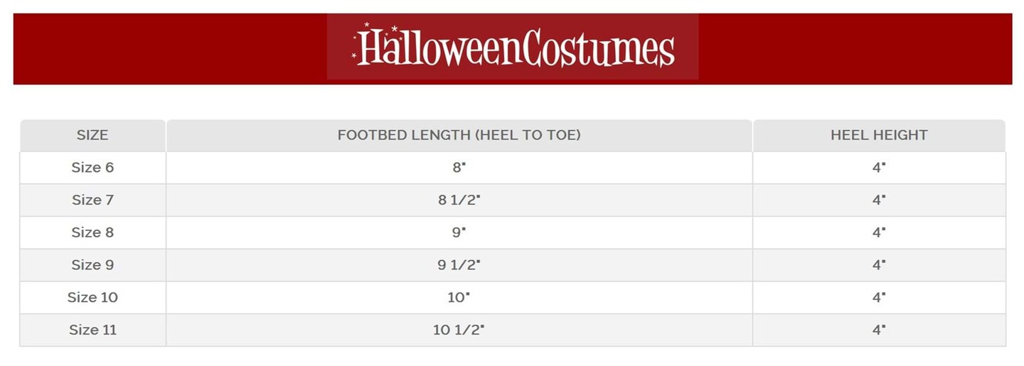Click the Size 9 row label
The height and width of the screenshot is (366, 1024).
click(x=92, y=265)
